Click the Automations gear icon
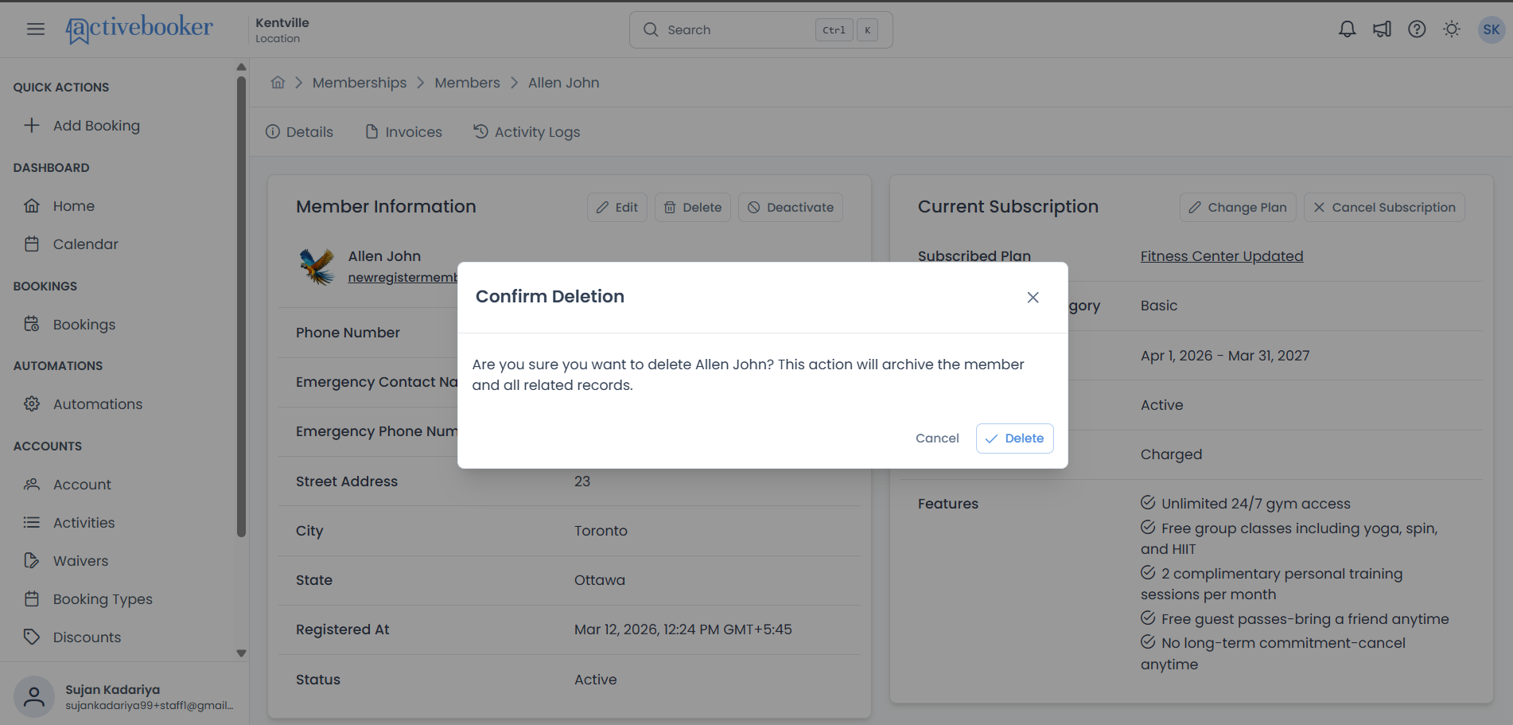The height and width of the screenshot is (725, 1513). 32,403
